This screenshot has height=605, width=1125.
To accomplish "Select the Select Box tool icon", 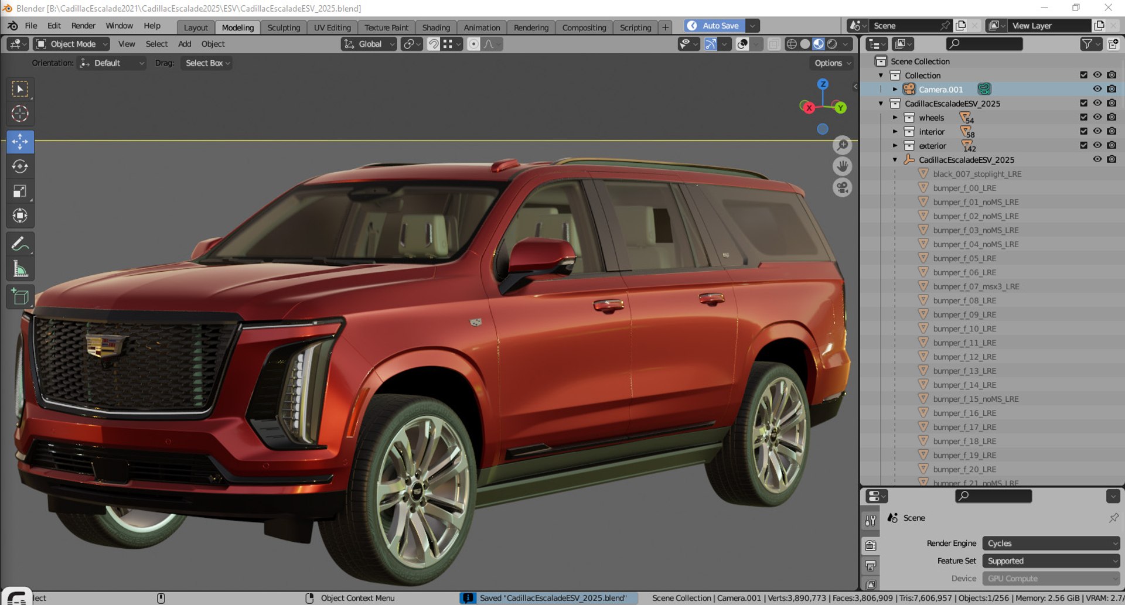I will point(20,90).
